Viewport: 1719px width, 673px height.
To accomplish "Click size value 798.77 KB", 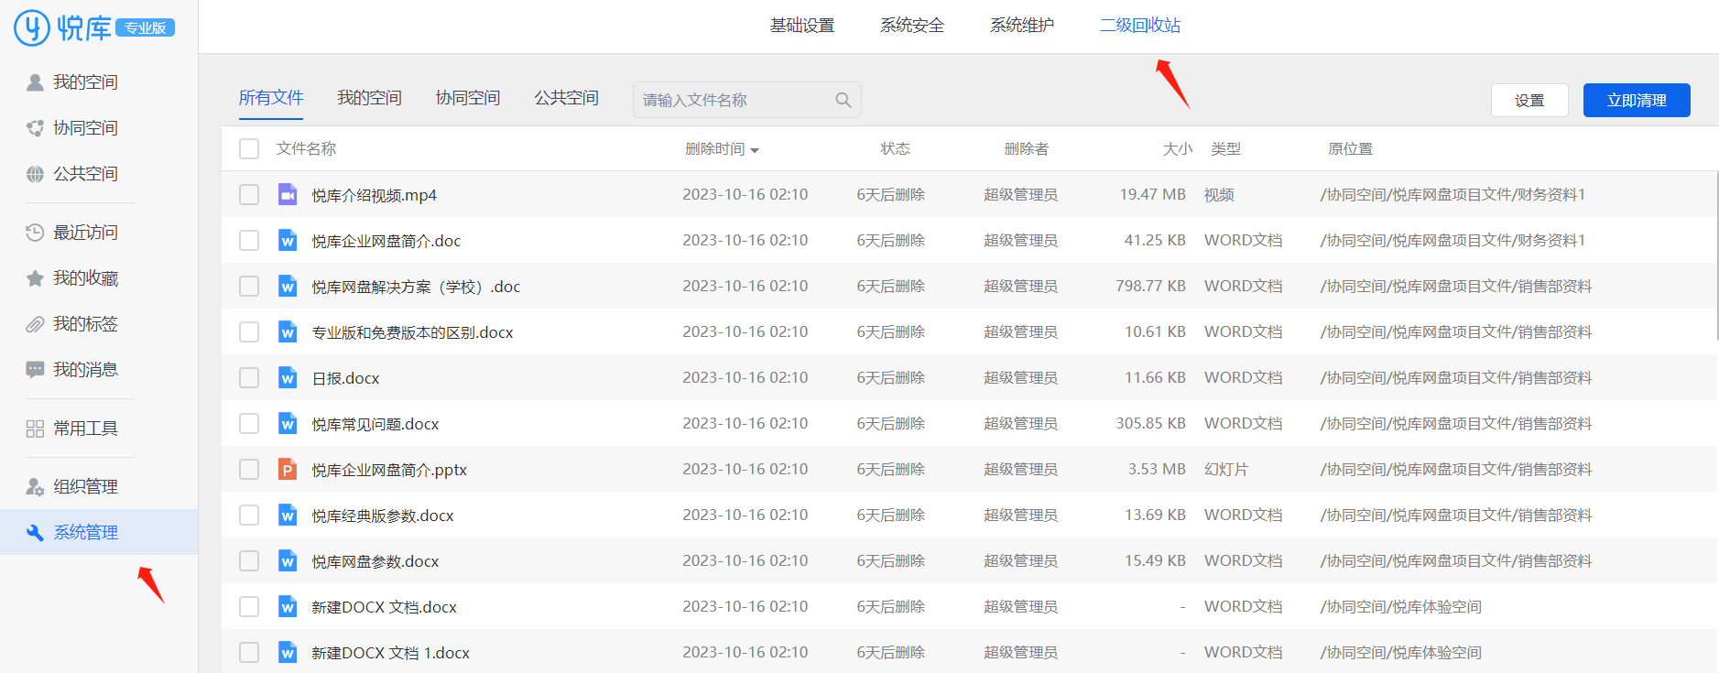I will [x=1150, y=286].
